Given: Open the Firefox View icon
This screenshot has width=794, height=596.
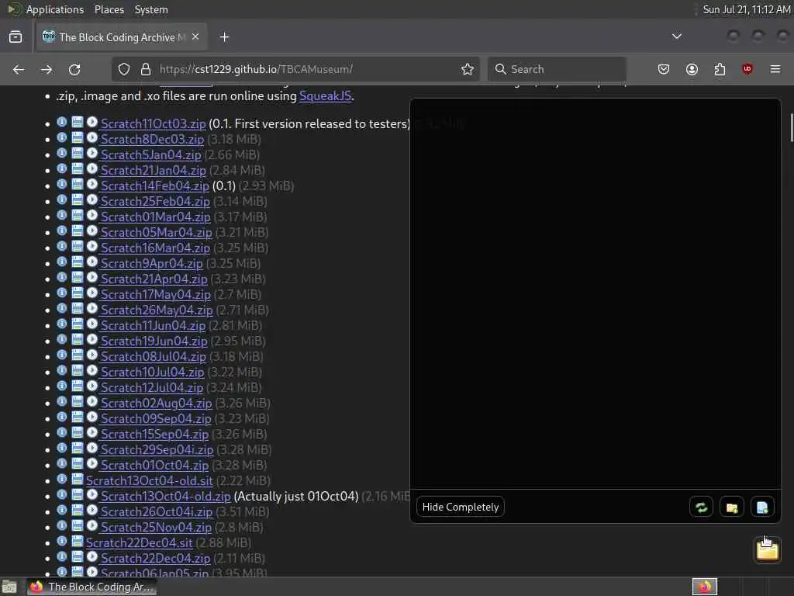Looking at the screenshot, I should click(x=16, y=37).
